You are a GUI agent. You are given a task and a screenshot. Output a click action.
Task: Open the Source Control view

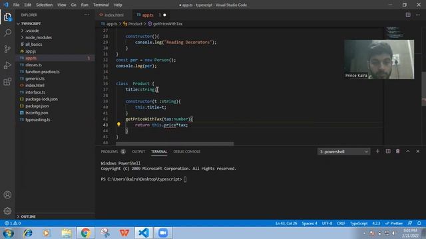point(7,49)
